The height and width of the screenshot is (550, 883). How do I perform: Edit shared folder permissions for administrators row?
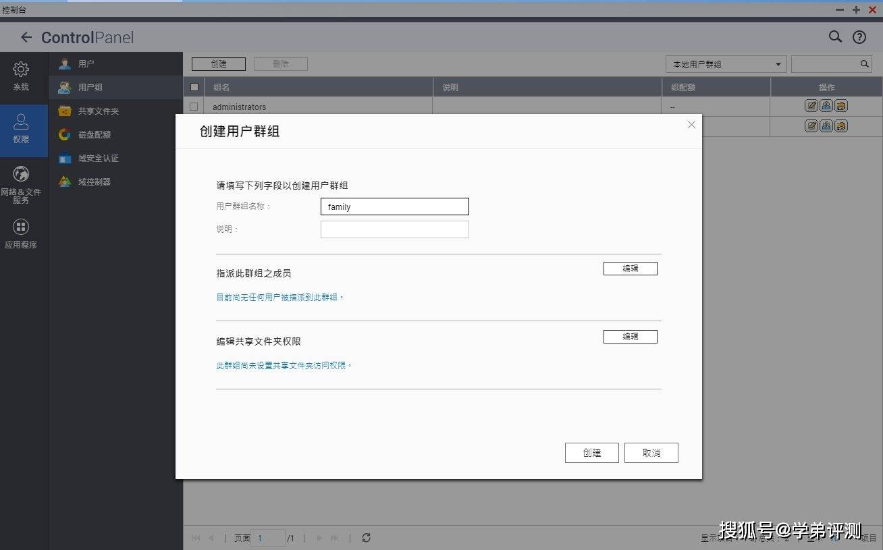point(841,106)
